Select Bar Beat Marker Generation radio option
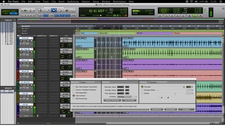The image size is (225, 126). coord(74,87)
